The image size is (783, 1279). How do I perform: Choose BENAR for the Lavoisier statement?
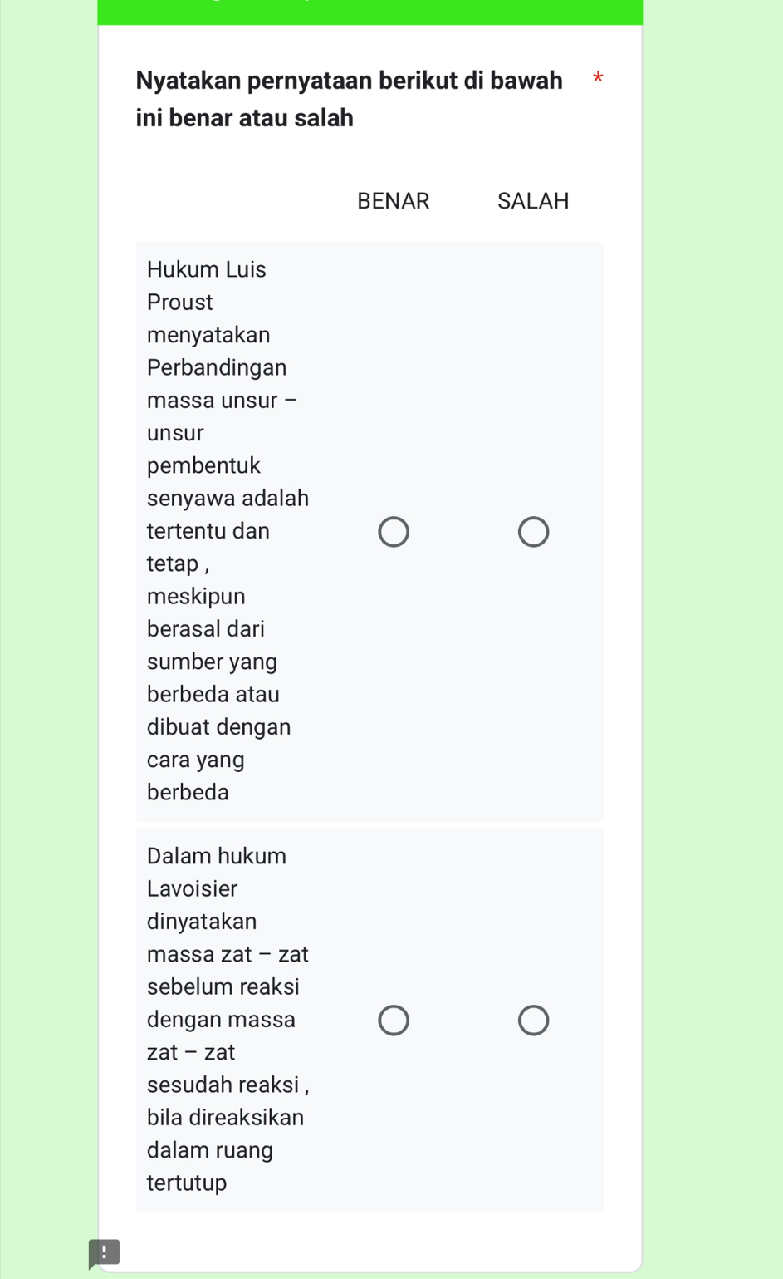[x=394, y=1021]
